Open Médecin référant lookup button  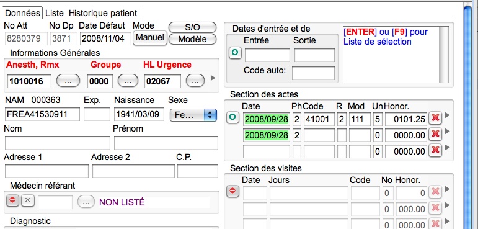86,202
